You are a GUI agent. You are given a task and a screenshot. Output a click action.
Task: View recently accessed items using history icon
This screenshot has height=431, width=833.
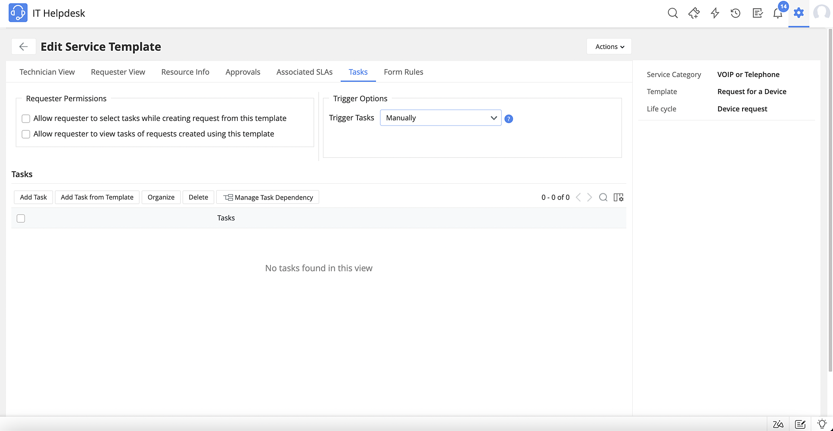point(735,13)
